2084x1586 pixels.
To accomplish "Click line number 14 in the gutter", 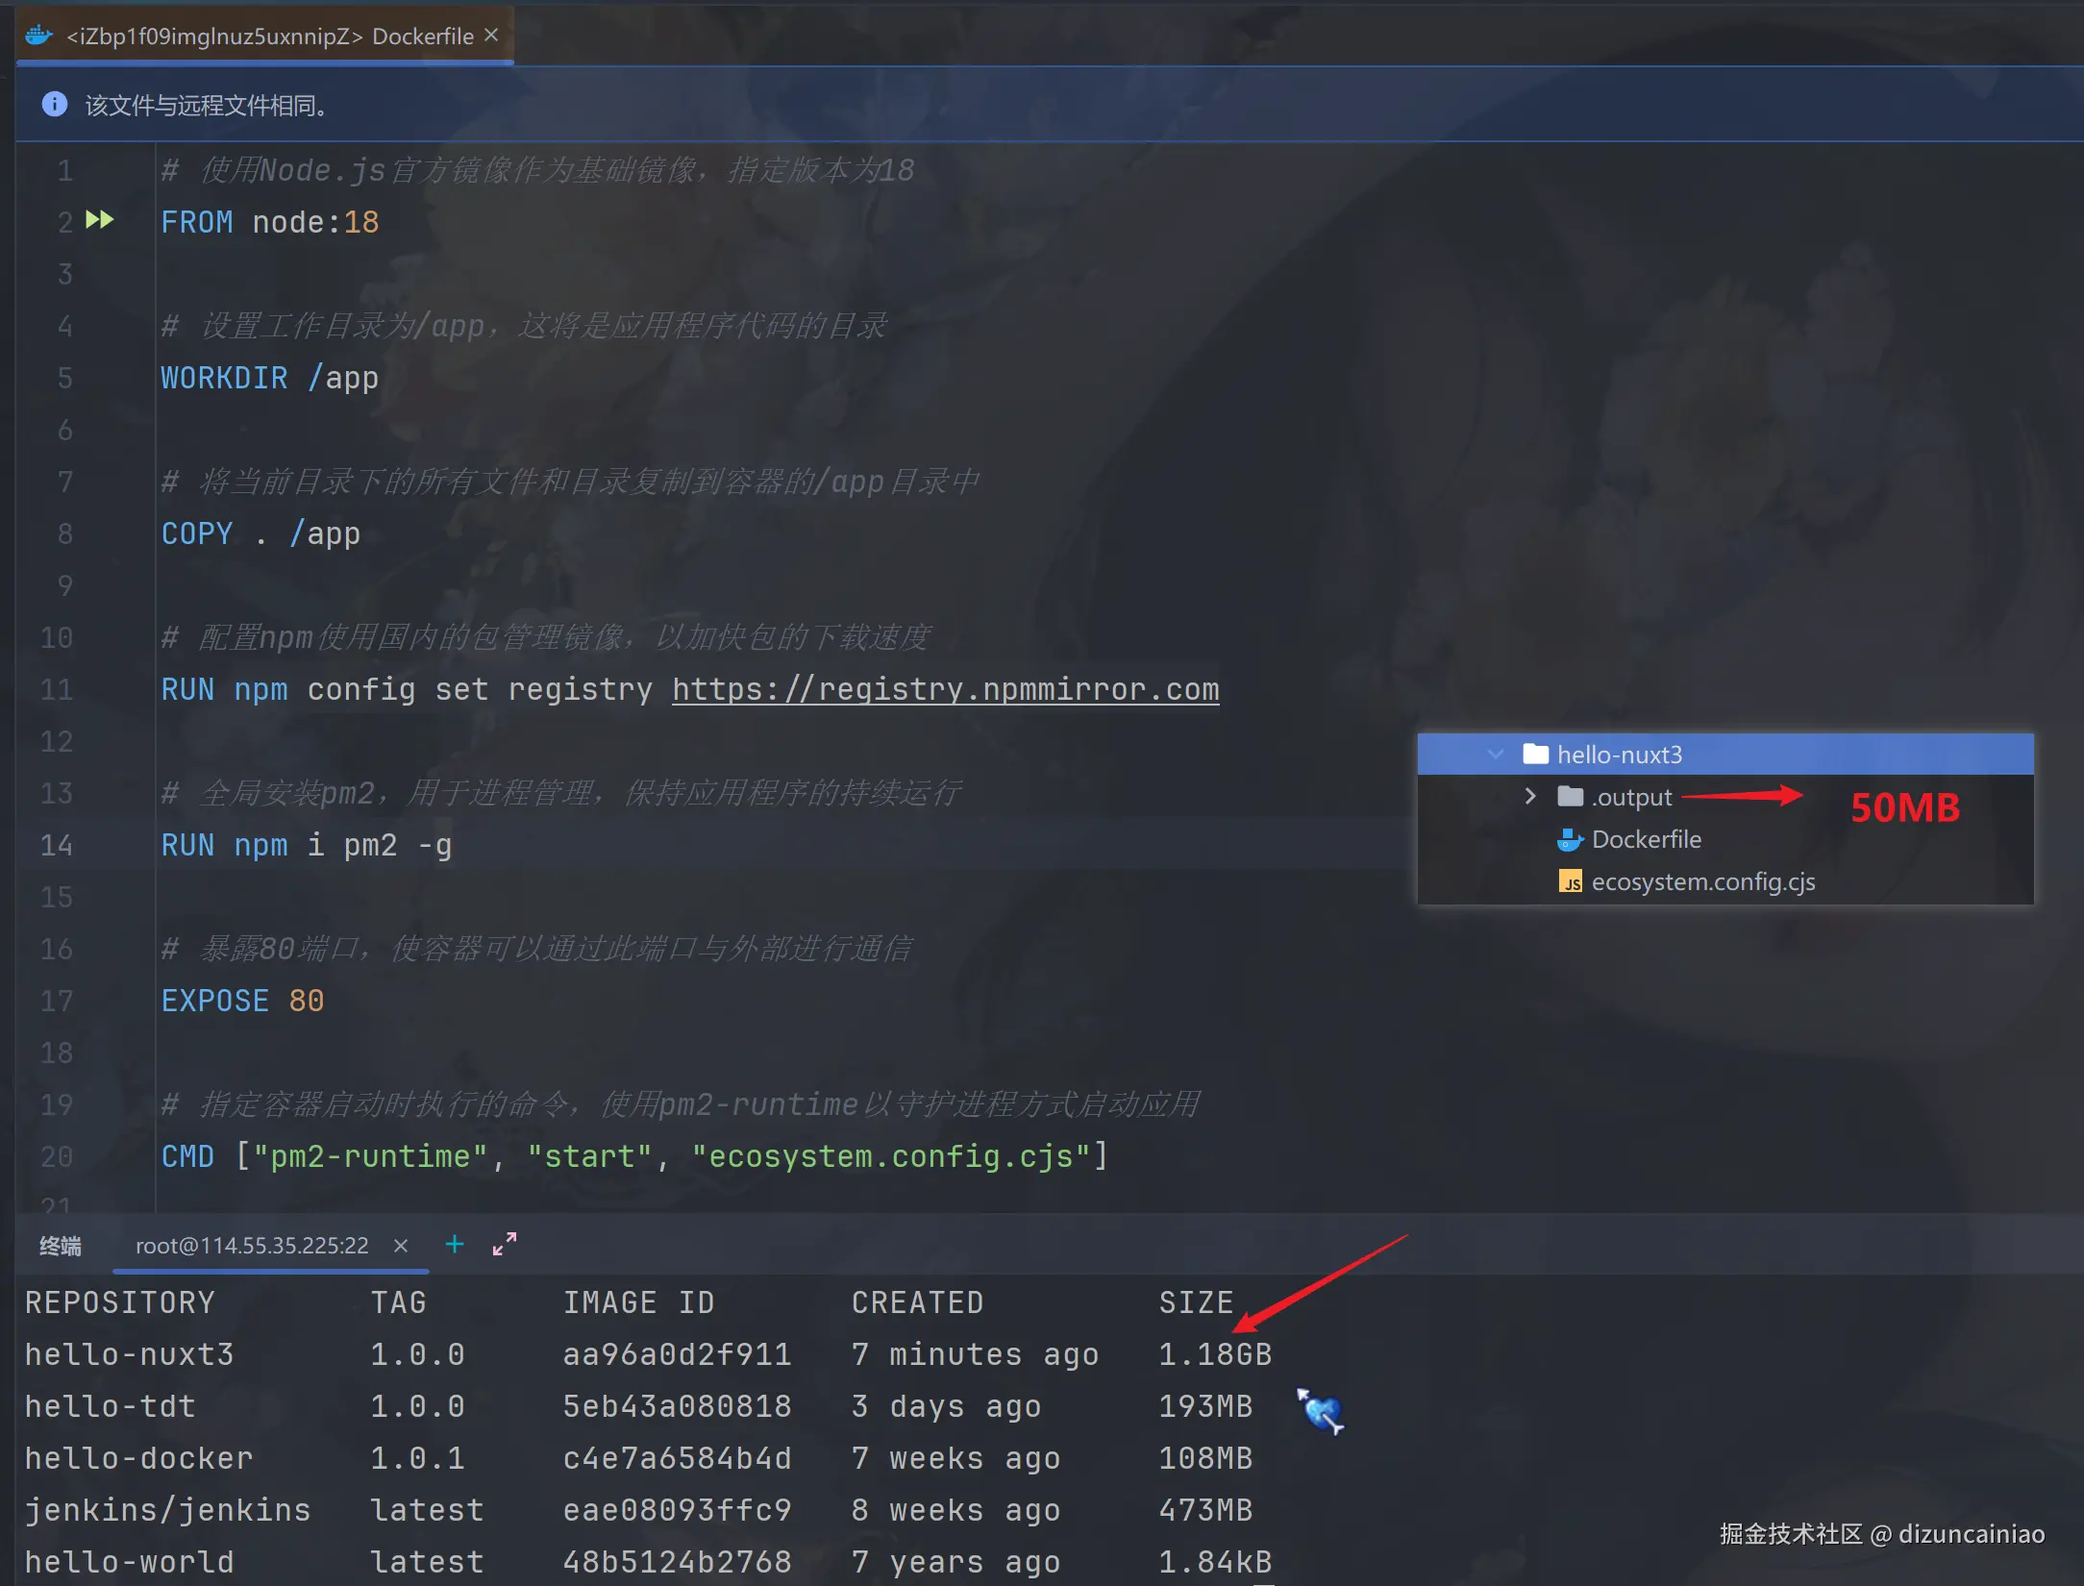I will click(57, 845).
